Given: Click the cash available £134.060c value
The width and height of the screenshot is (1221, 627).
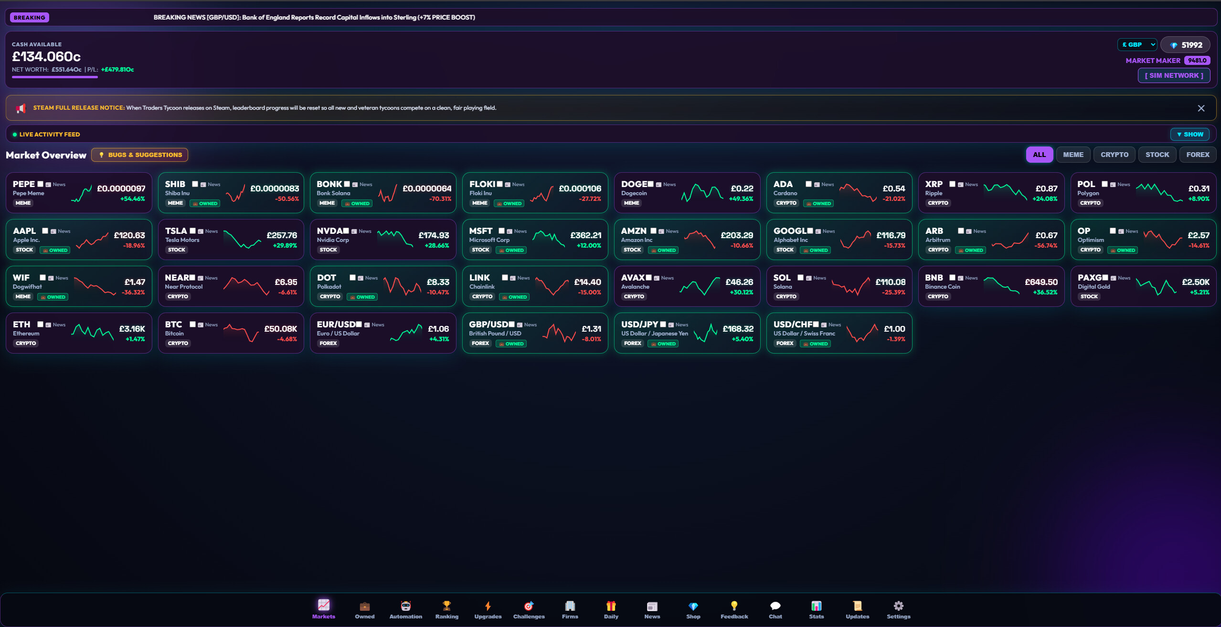Looking at the screenshot, I should (x=46, y=57).
